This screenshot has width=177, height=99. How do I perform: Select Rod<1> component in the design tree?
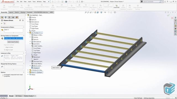pyautogui.click(x=36, y=72)
